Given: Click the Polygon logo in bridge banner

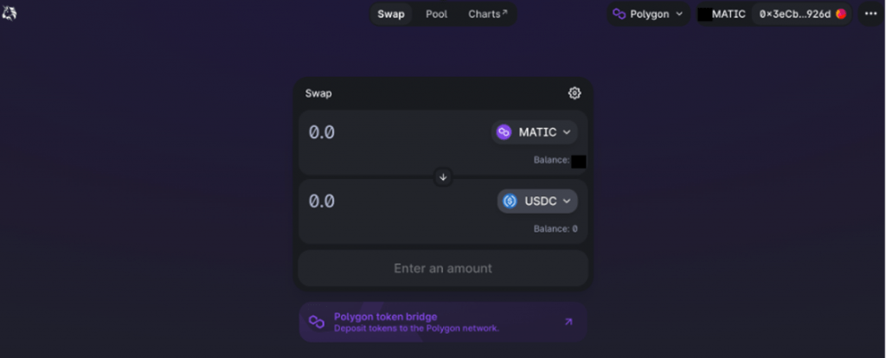Looking at the screenshot, I should 317,322.
